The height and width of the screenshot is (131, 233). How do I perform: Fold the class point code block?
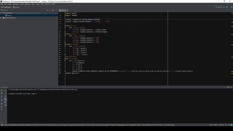[65, 25]
